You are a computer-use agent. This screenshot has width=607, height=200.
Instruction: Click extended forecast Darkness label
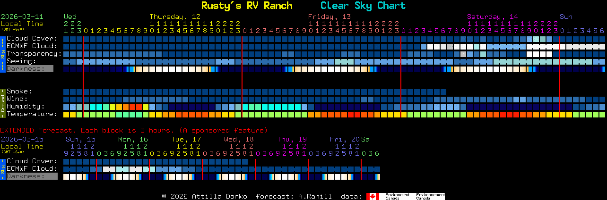pos(31,176)
